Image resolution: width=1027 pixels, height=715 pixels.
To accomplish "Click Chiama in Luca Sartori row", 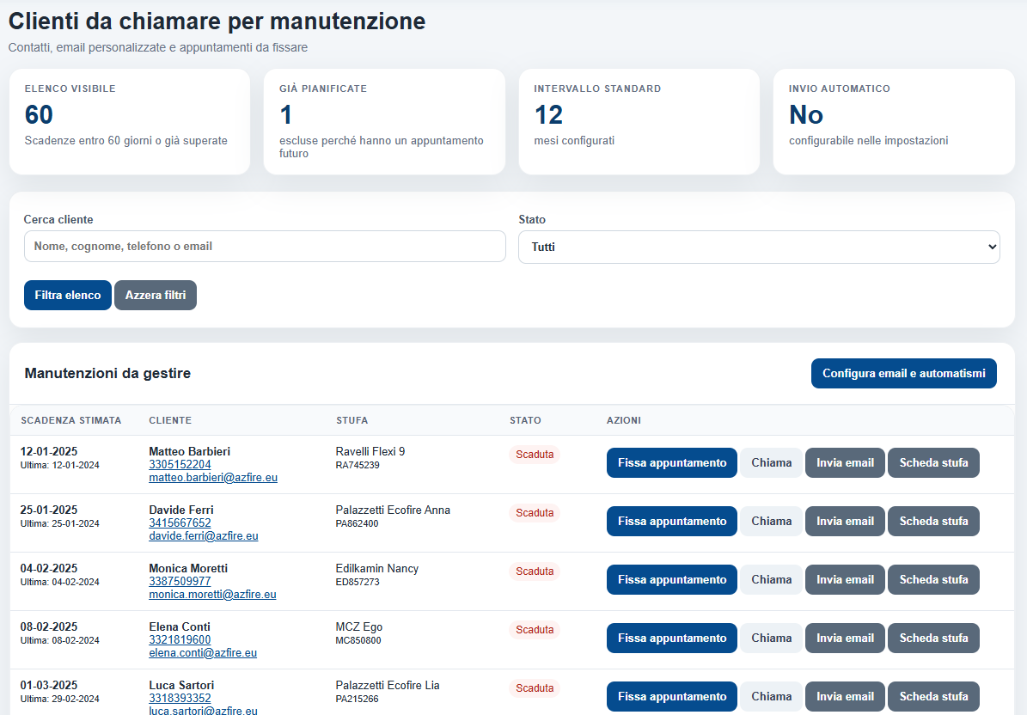I will coord(772,697).
